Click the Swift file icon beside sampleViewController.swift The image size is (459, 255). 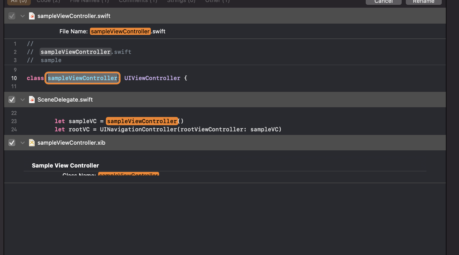click(32, 16)
